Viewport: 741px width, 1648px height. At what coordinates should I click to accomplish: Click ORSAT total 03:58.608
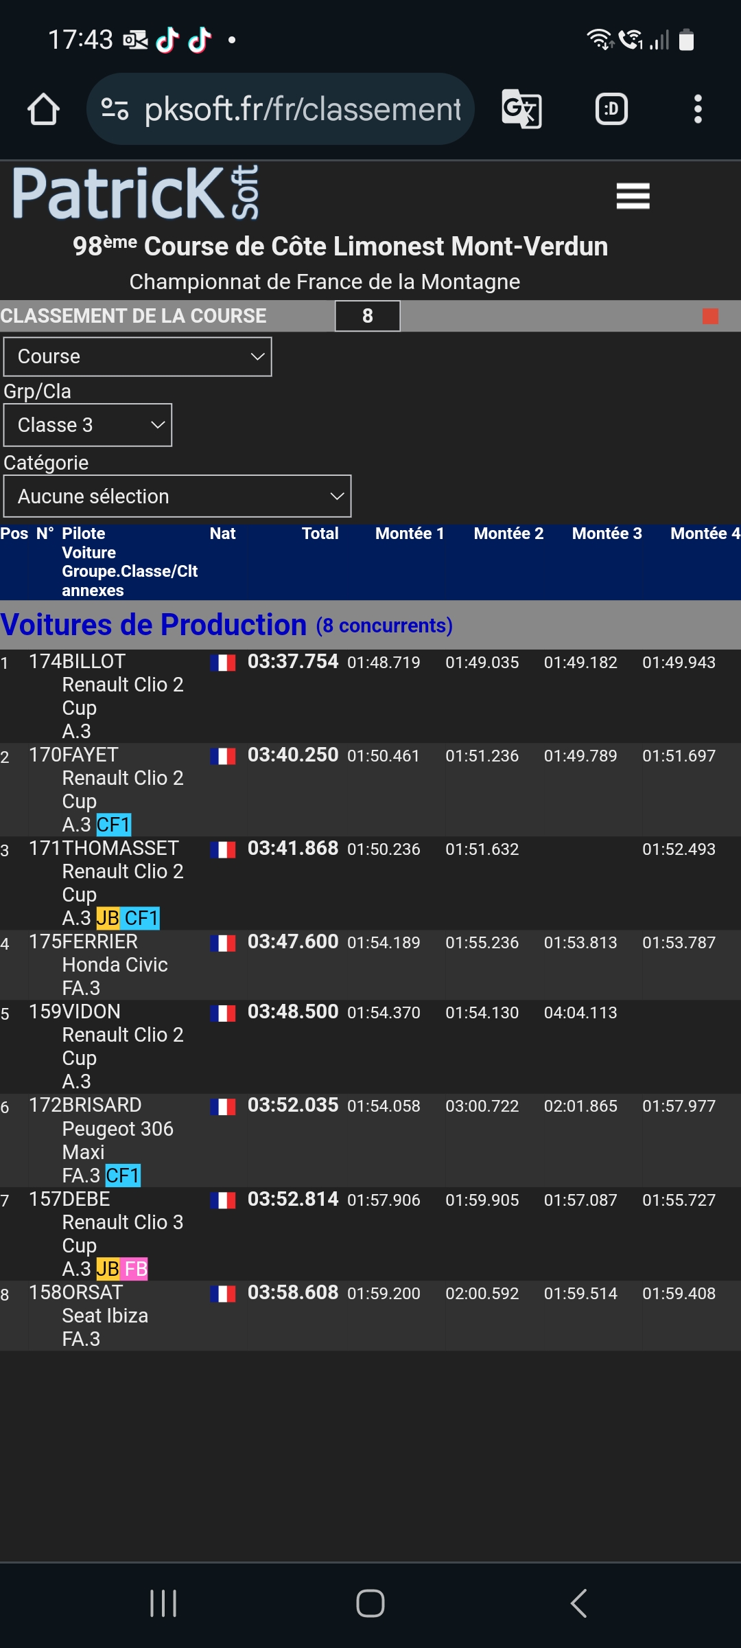(293, 1292)
